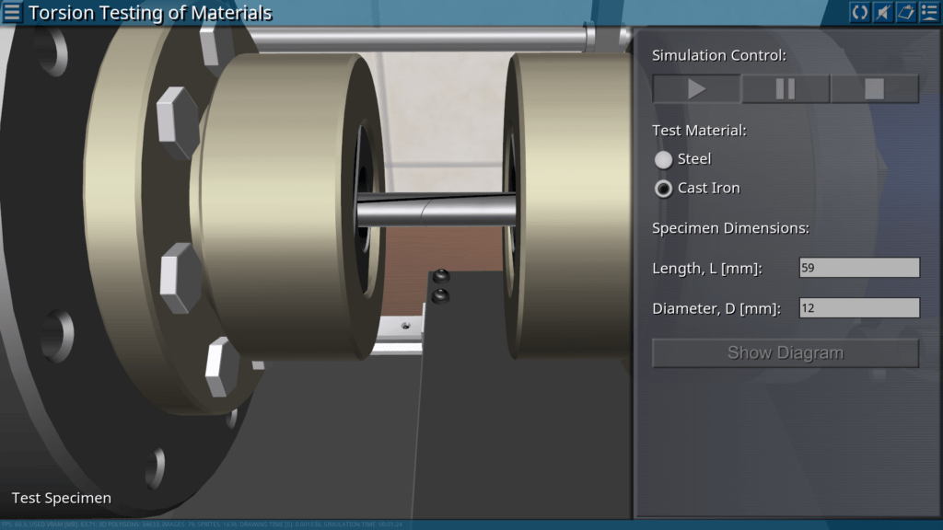
Task: Click the Length, L [mm] input field
Action: tap(858, 268)
